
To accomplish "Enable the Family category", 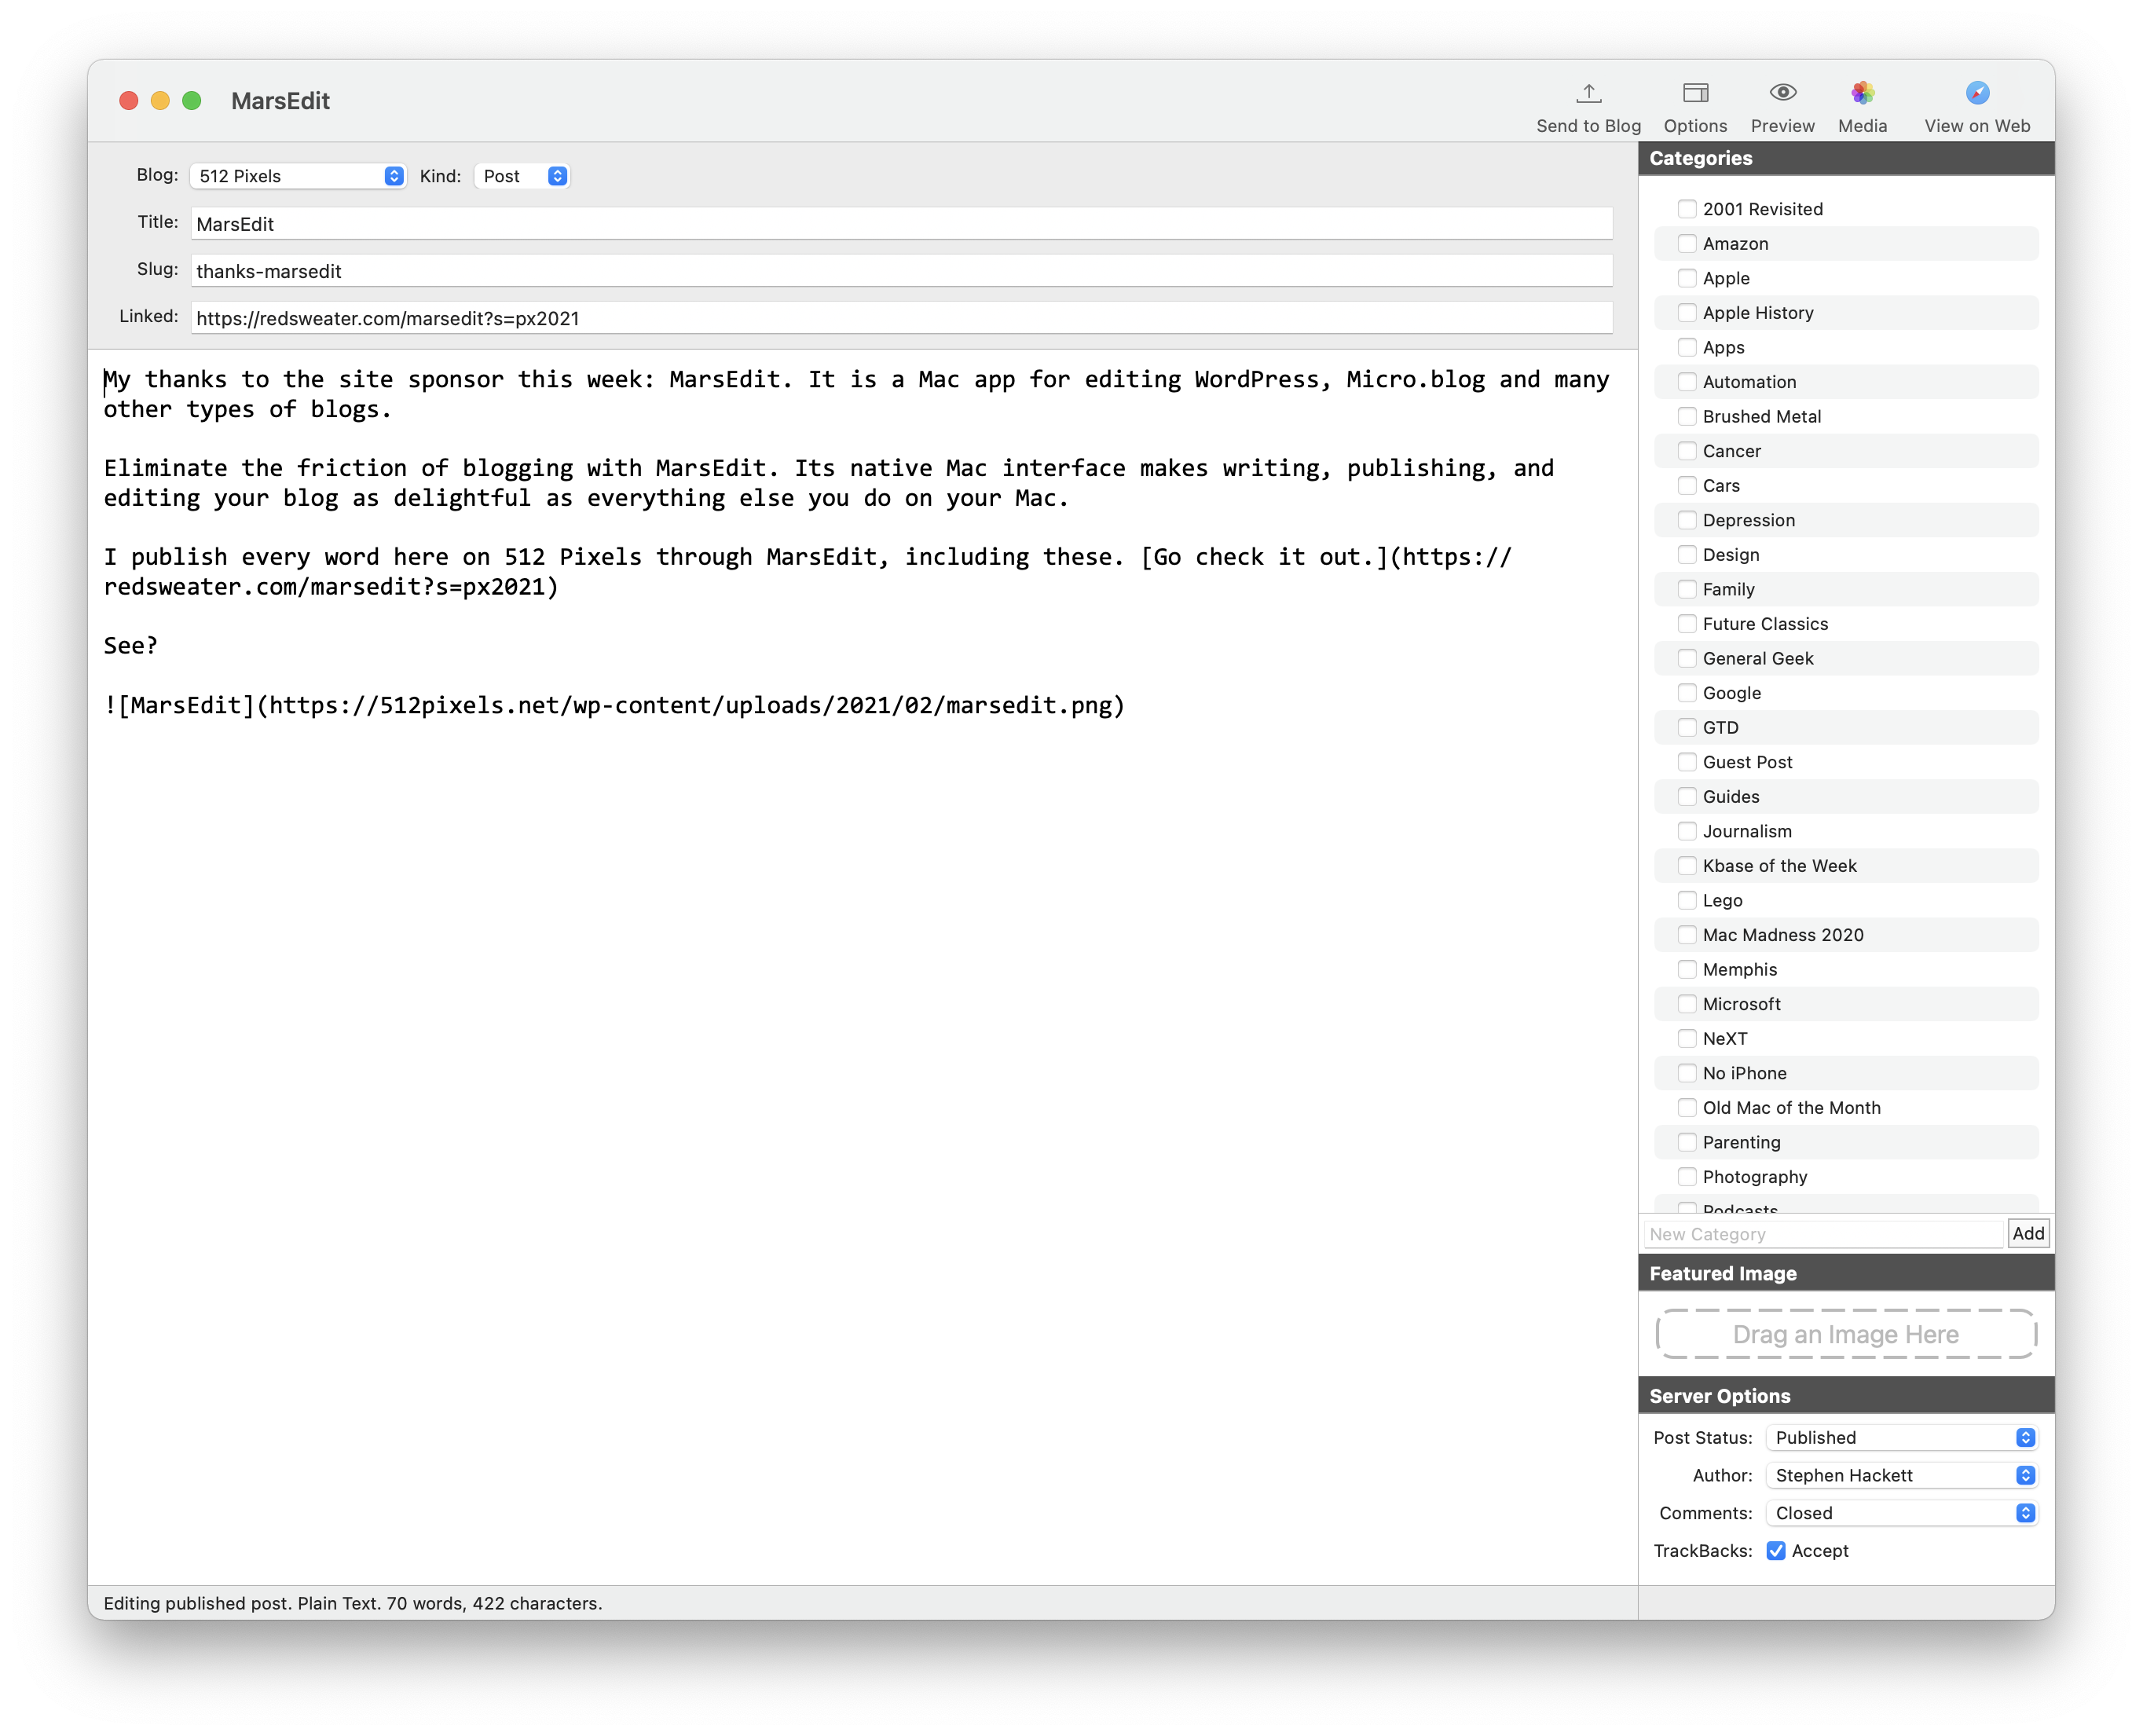I will 1687,589.
